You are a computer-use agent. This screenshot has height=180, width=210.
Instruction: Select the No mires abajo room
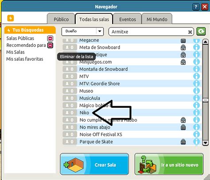tap(132, 127)
